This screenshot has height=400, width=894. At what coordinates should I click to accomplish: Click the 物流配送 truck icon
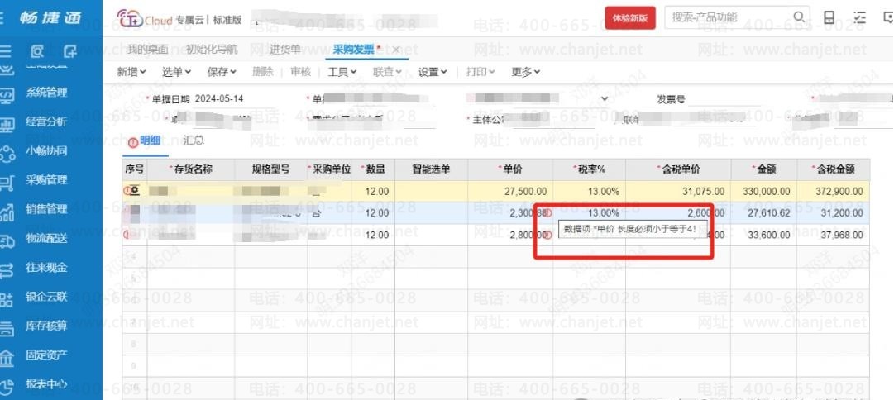coord(7,240)
